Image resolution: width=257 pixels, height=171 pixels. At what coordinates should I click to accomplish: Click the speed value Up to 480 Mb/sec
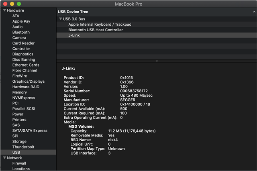coord(137,95)
